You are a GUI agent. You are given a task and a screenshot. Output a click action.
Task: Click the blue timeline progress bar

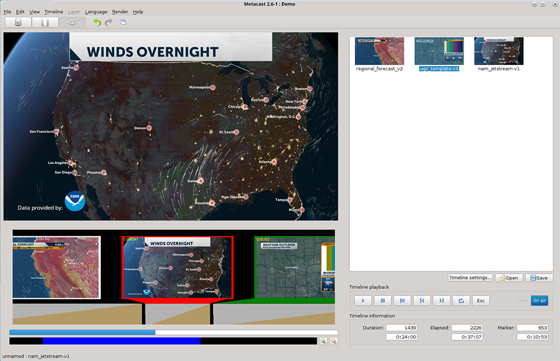coord(82,332)
